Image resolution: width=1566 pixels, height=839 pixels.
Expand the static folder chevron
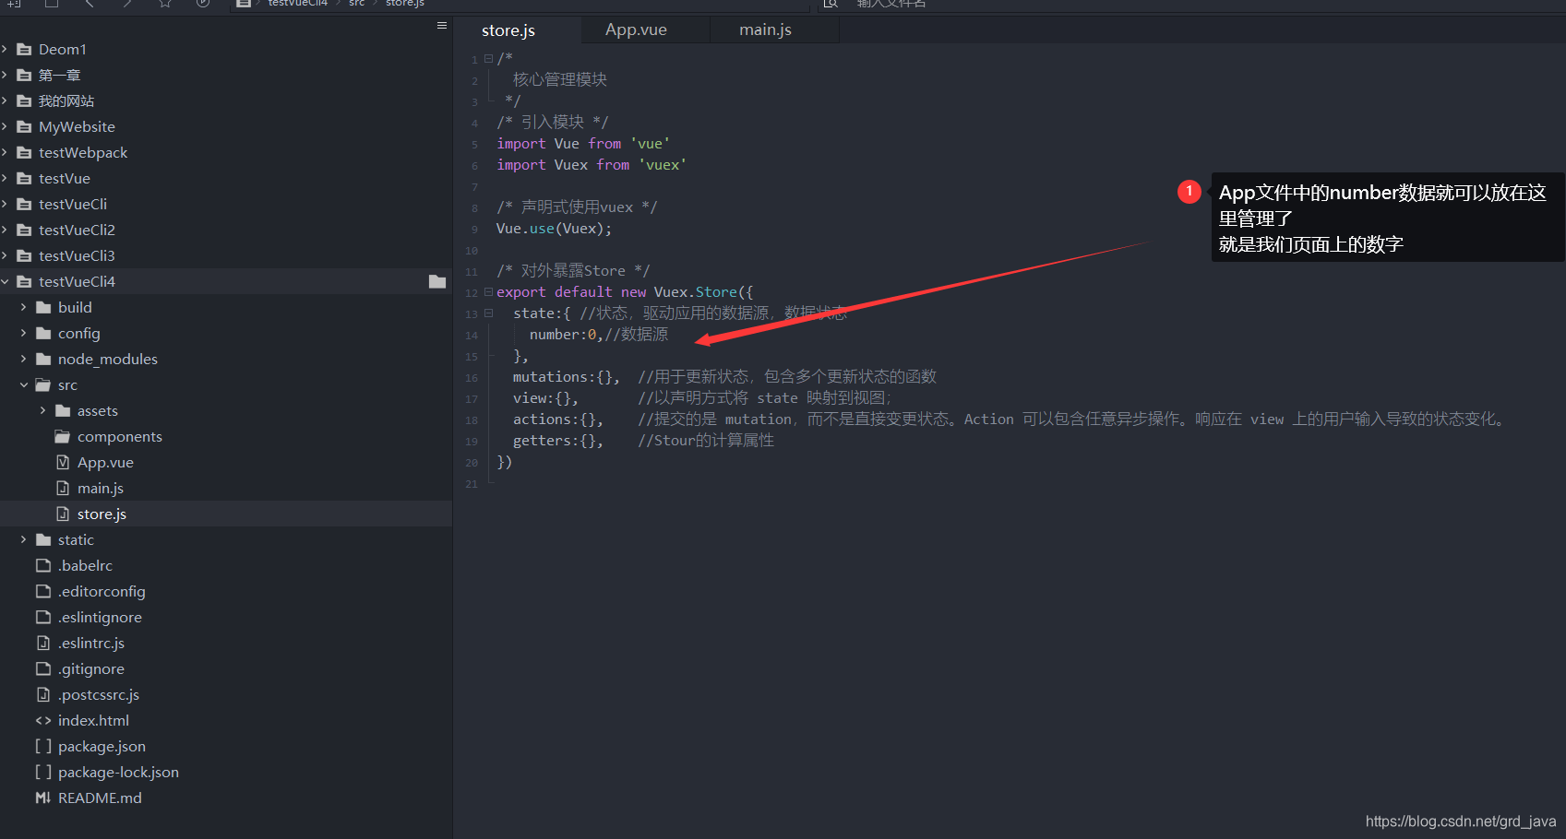[x=24, y=539]
